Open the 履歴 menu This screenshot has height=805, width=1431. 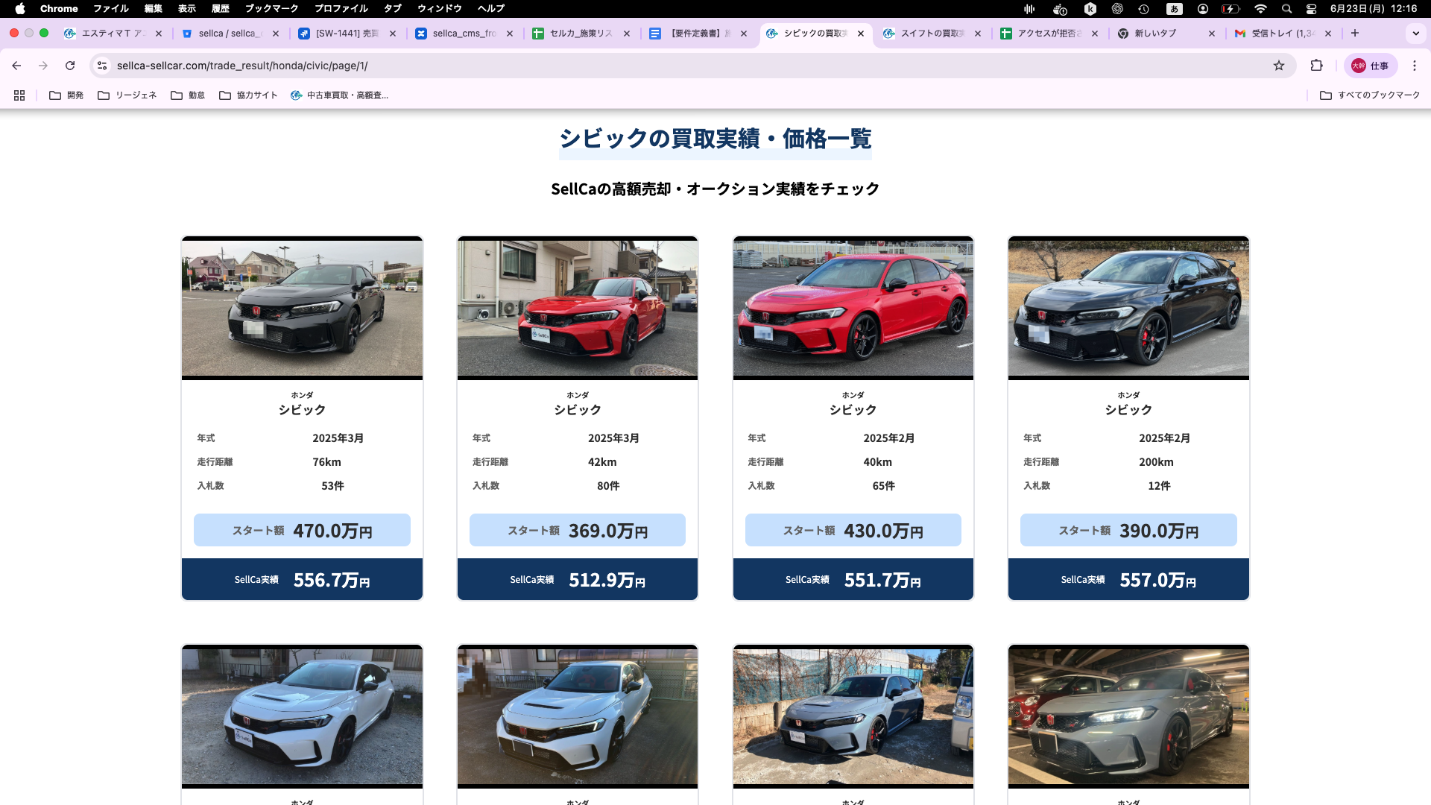tap(221, 9)
